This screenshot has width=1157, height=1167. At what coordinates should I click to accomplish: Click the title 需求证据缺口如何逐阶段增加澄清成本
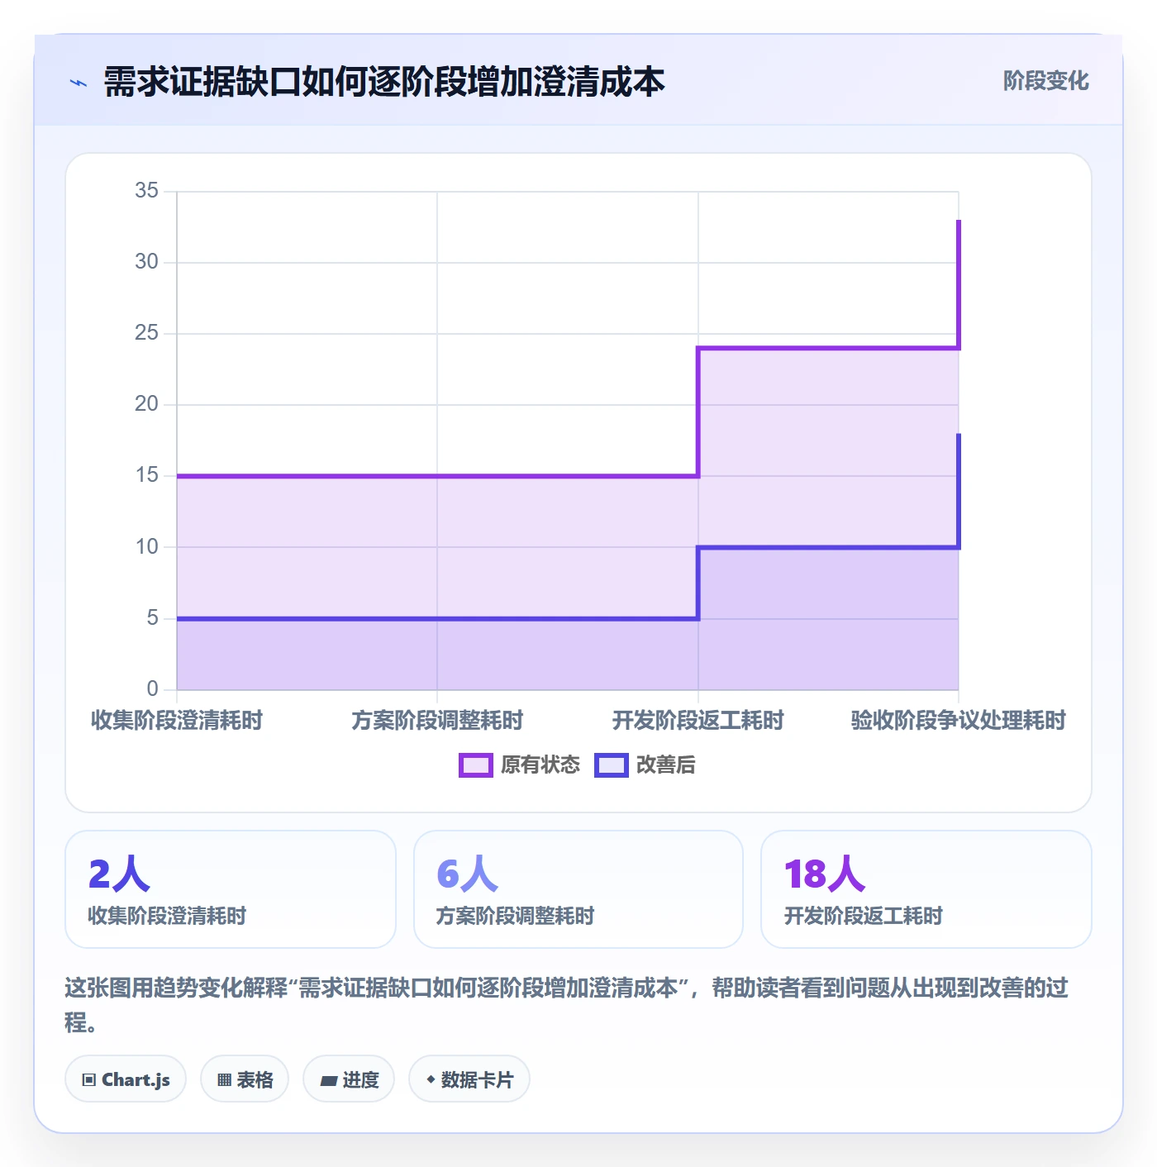(384, 82)
